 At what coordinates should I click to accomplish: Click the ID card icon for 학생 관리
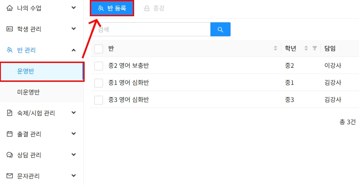click(x=10, y=29)
